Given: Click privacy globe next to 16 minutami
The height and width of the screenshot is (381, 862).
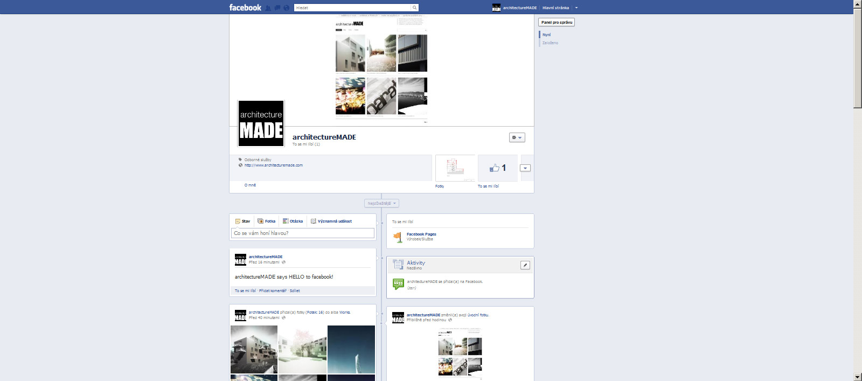Looking at the screenshot, I should (x=283, y=262).
